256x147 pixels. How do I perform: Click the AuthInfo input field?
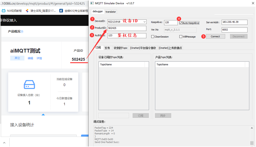[x=127, y=36]
